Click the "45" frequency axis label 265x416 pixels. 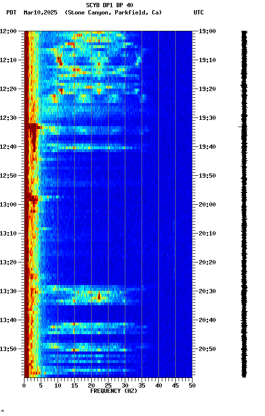click(175, 386)
